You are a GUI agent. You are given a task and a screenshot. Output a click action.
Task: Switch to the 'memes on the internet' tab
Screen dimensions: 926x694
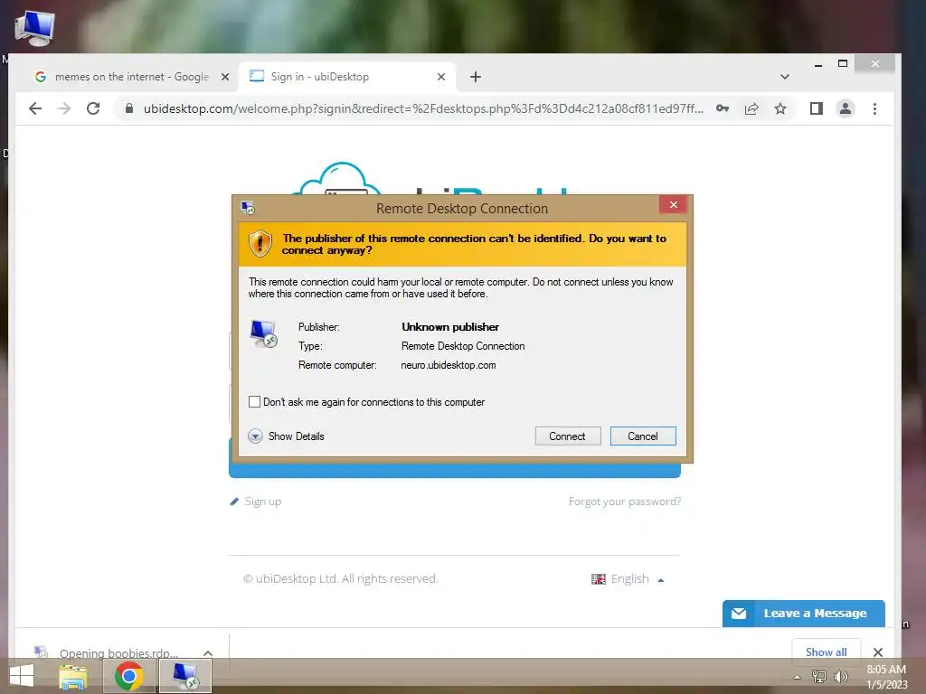tap(131, 77)
